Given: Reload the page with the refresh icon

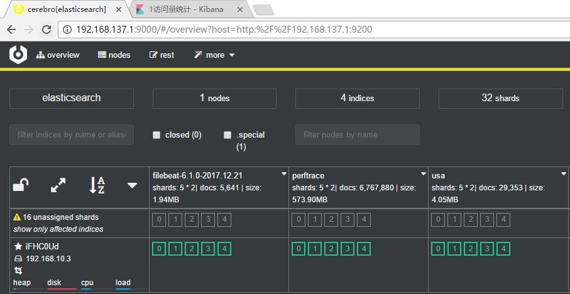Looking at the screenshot, I should point(47,30).
